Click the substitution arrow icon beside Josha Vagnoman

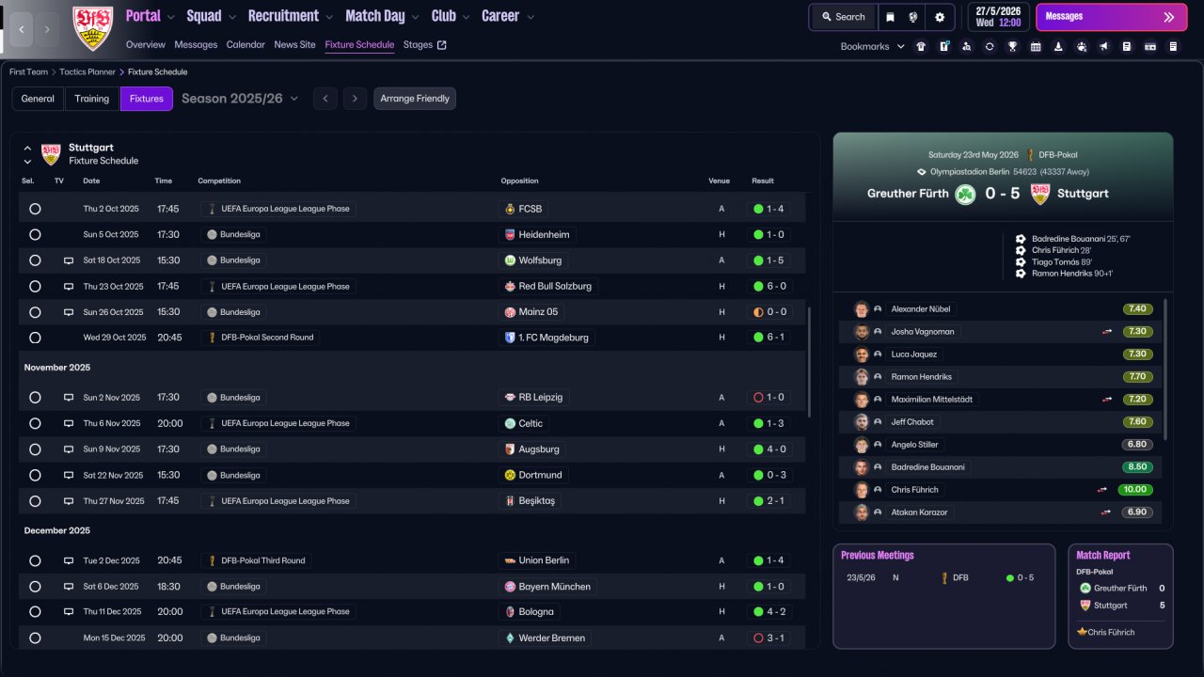tap(1107, 332)
